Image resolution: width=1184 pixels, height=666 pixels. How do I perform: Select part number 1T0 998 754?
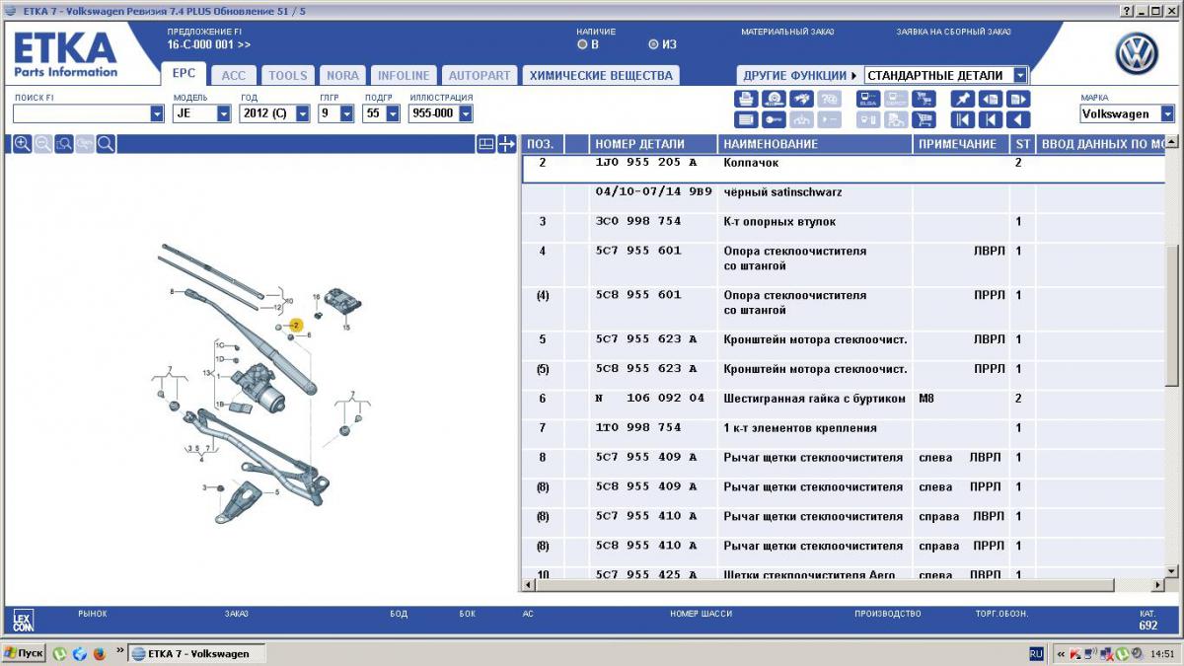pyautogui.click(x=638, y=428)
